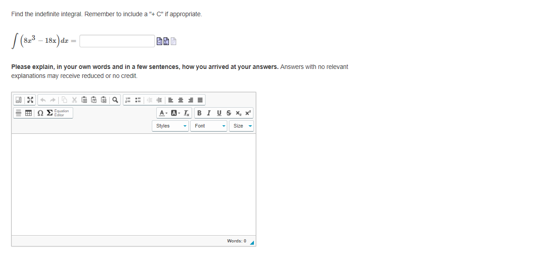Click the Words: 0 counter label

pyautogui.click(x=237, y=241)
